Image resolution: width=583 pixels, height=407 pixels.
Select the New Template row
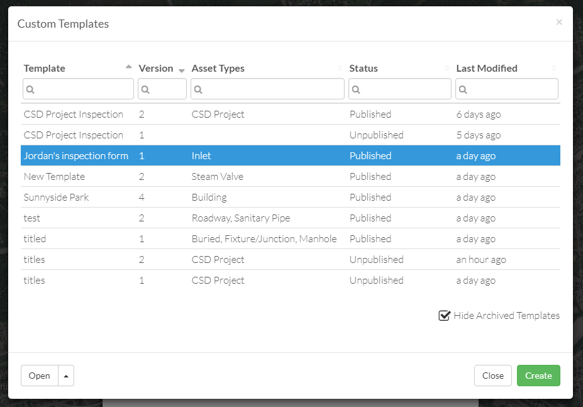[x=291, y=176]
